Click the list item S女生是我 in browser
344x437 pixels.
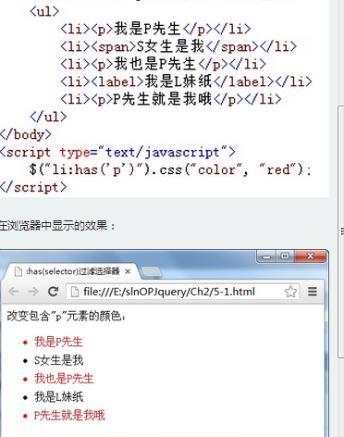point(58,360)
